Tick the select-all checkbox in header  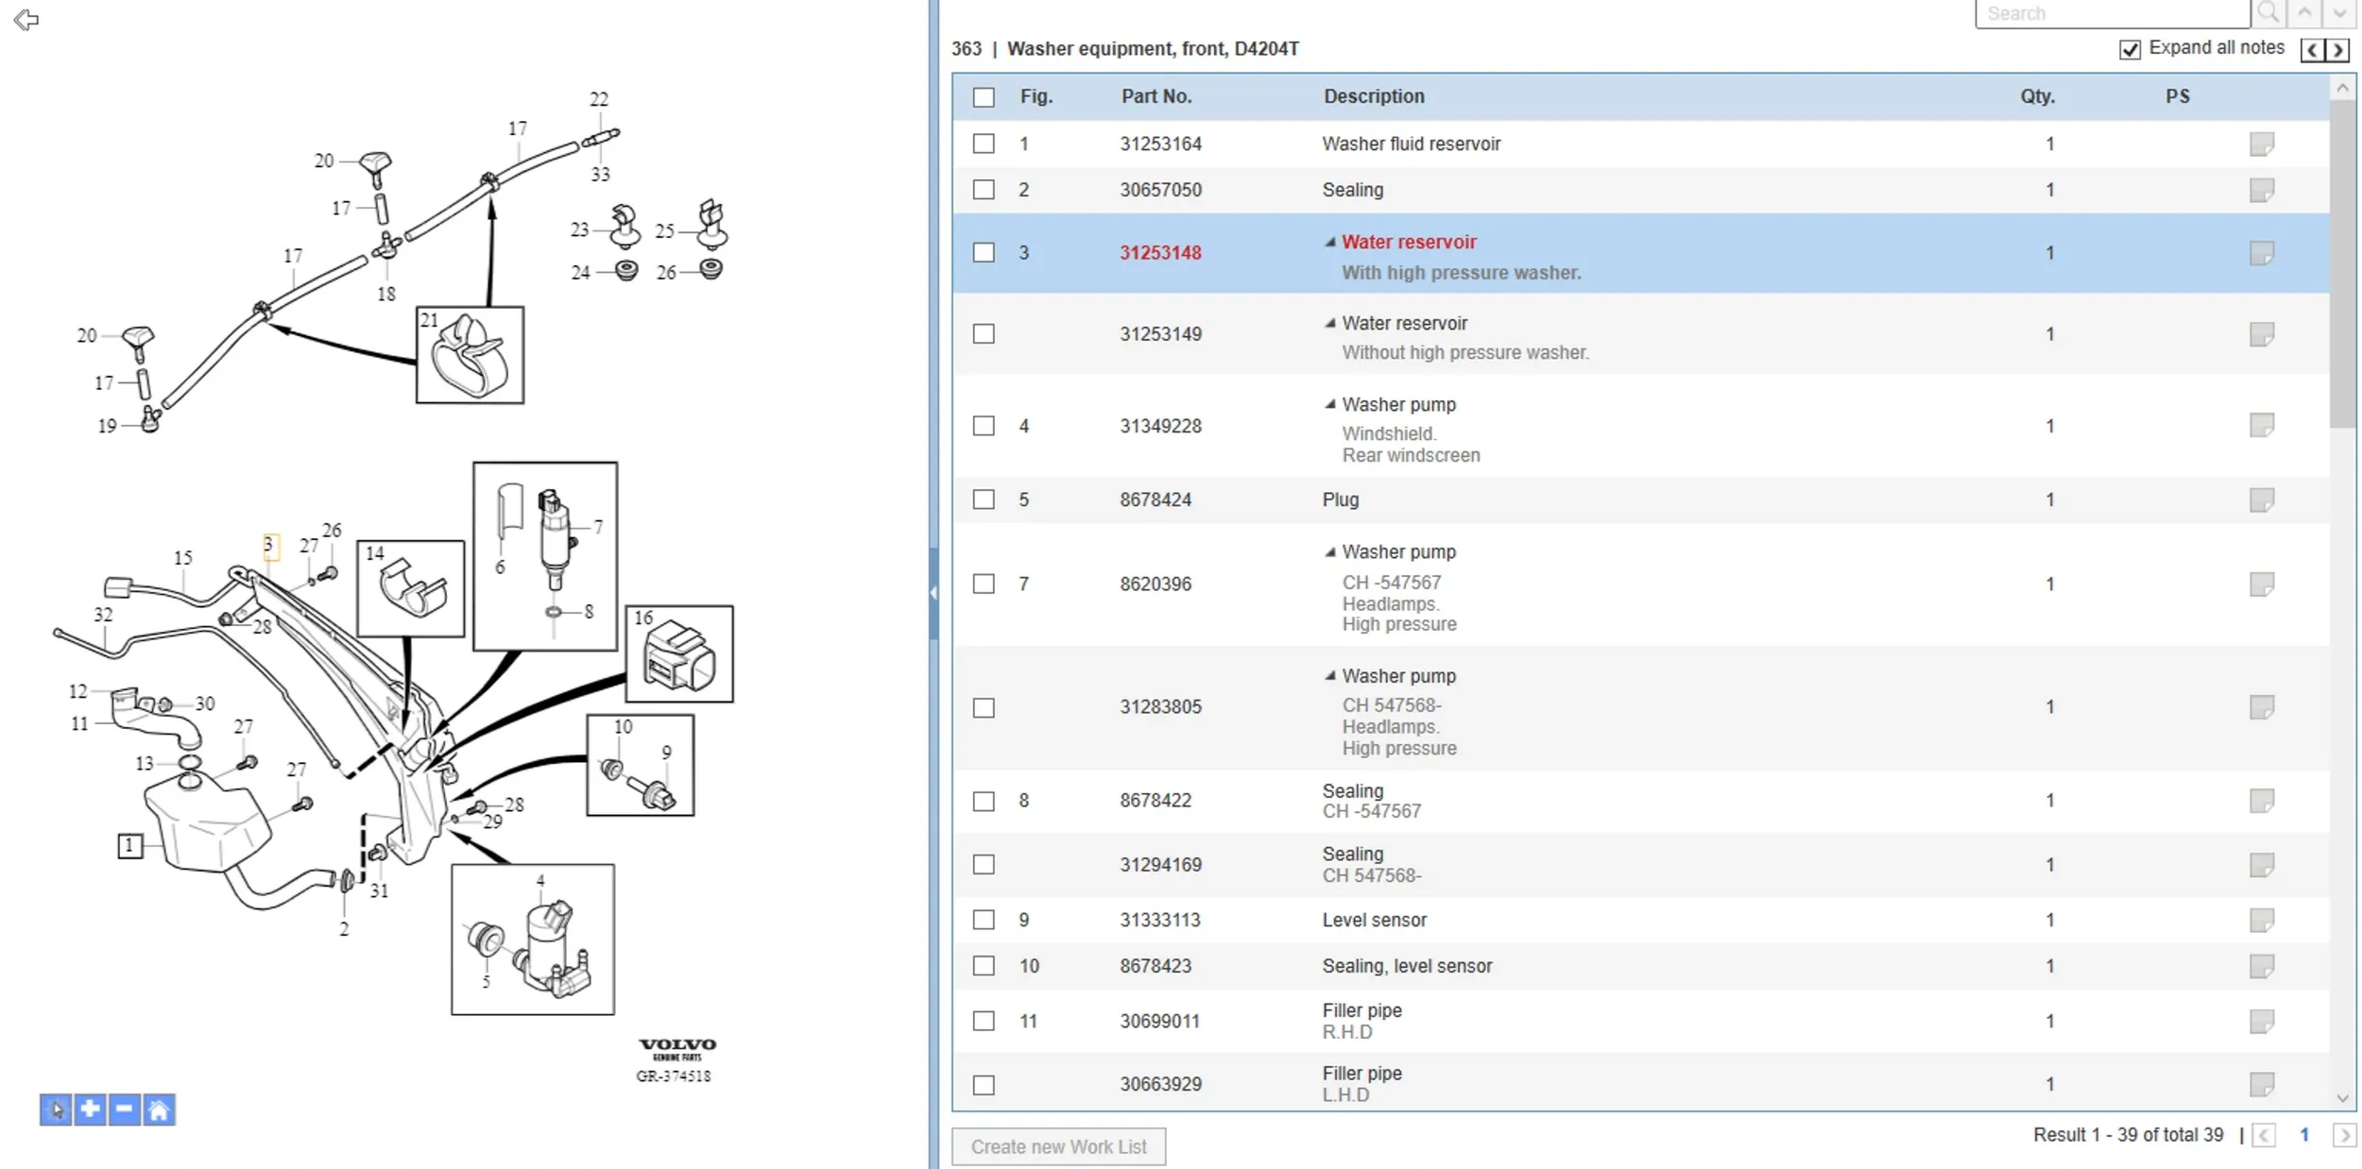pos(984,97)
